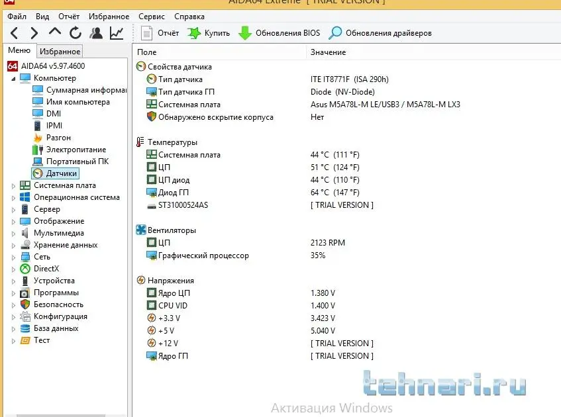This screenshot has height=417, width=561.
Task: Go forward with the right arrow icon
Action: [34, 33]
